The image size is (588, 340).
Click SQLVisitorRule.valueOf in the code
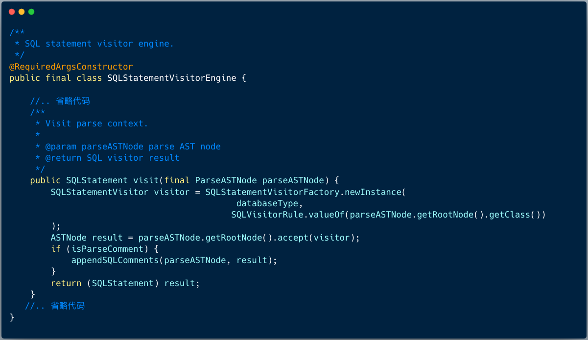[287, 215]
